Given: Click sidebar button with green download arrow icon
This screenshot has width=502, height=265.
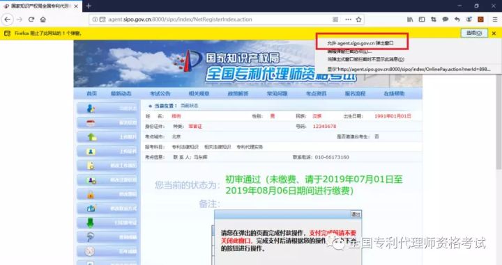Looking at the screenshot, I should (x=107, y=223).
